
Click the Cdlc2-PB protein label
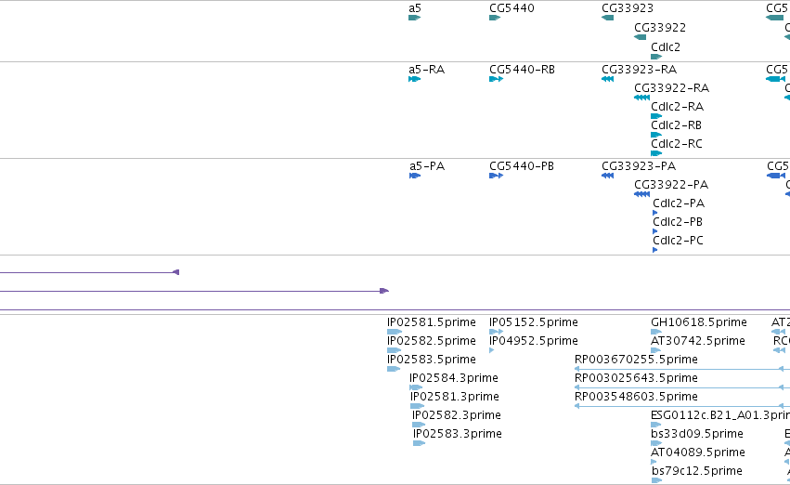[678, 222]
